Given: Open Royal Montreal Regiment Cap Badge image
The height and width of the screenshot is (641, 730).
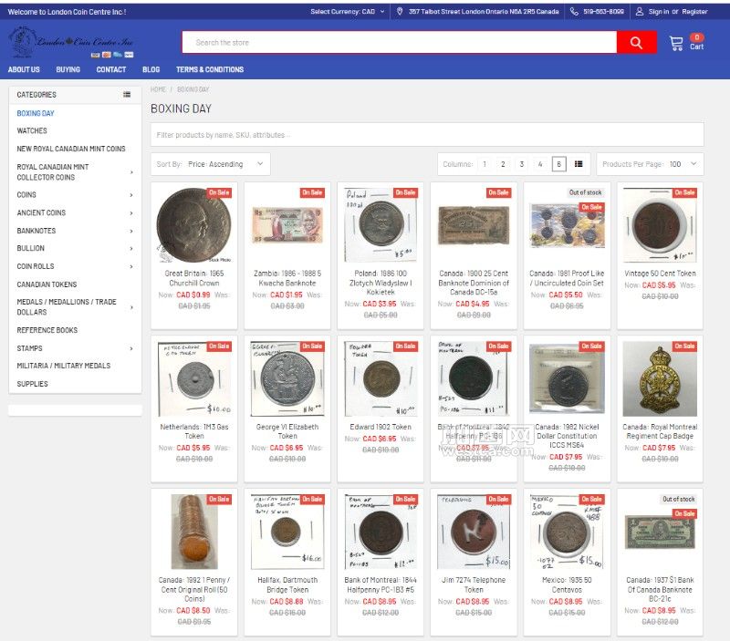Looking at the screenshot, I should pyautogui.click(x=660, y=379).
